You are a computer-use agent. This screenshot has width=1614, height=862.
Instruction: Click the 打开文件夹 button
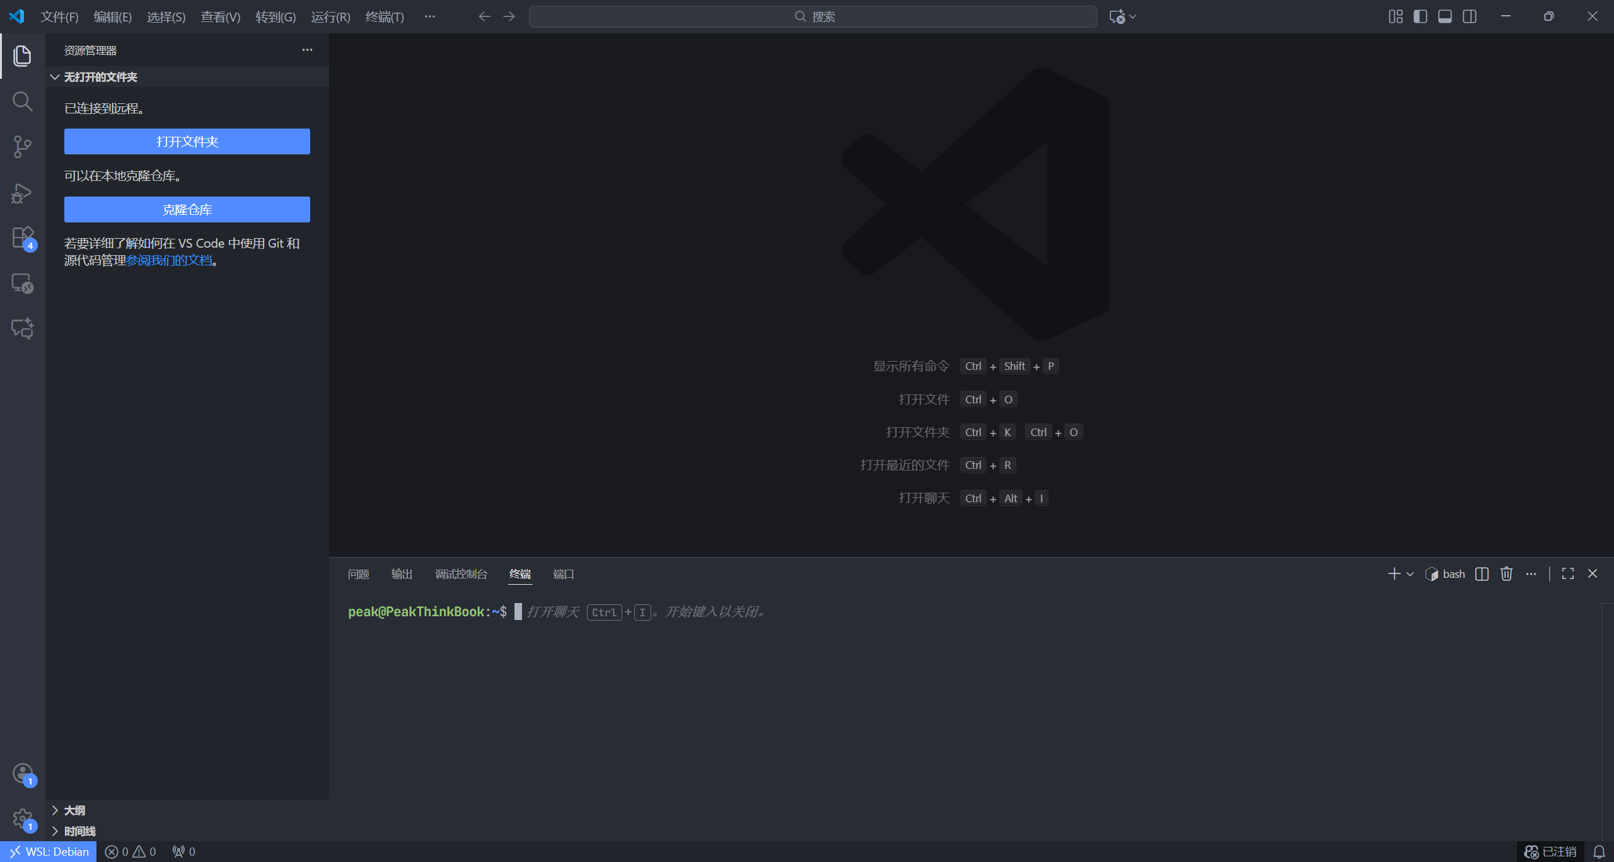point(187,142)
